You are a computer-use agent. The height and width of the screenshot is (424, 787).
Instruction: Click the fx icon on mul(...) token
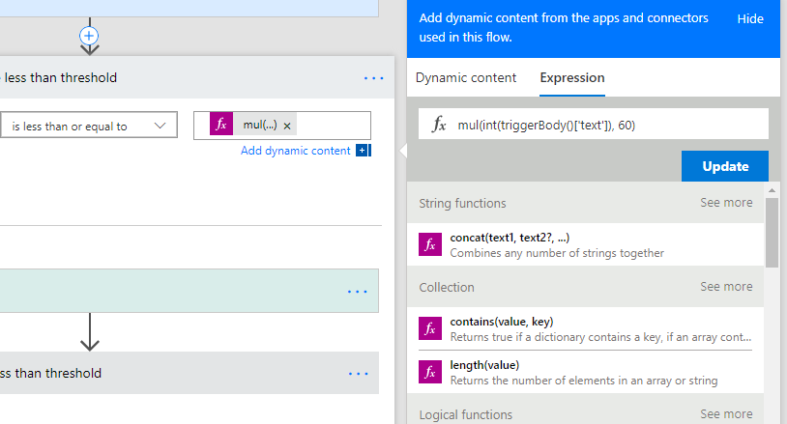(x=221, y=125)
